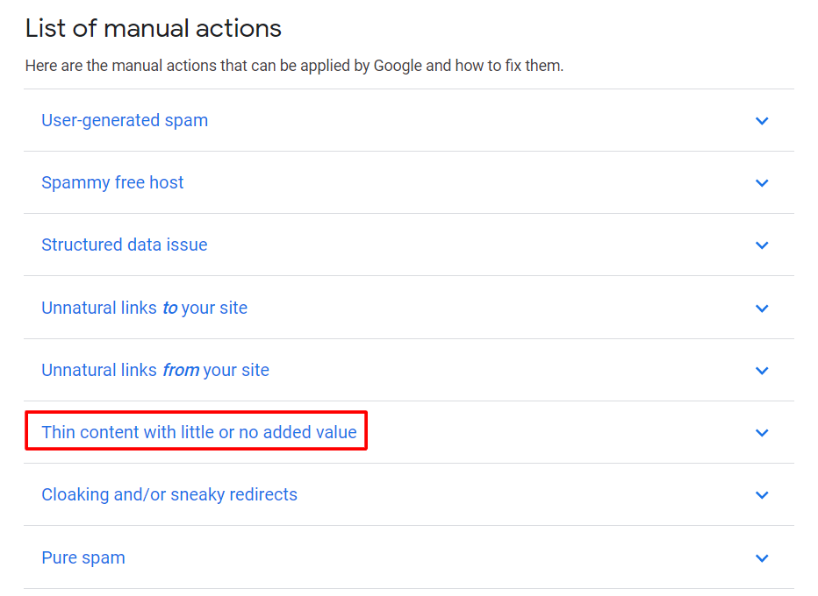Open the Structured data issue entry

pyautogui.click(x=125, y=245)
